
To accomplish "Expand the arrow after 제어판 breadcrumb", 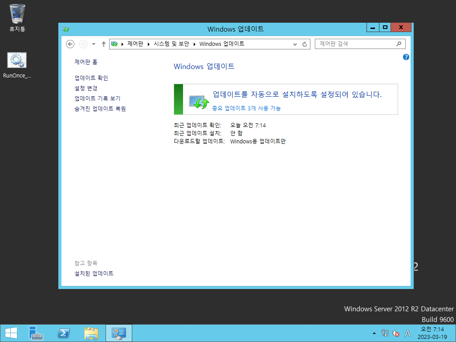I will 149,44.
